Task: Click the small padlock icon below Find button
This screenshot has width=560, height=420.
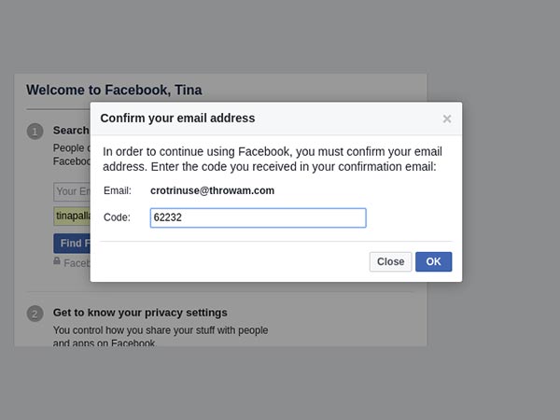Action: [57, 262]
